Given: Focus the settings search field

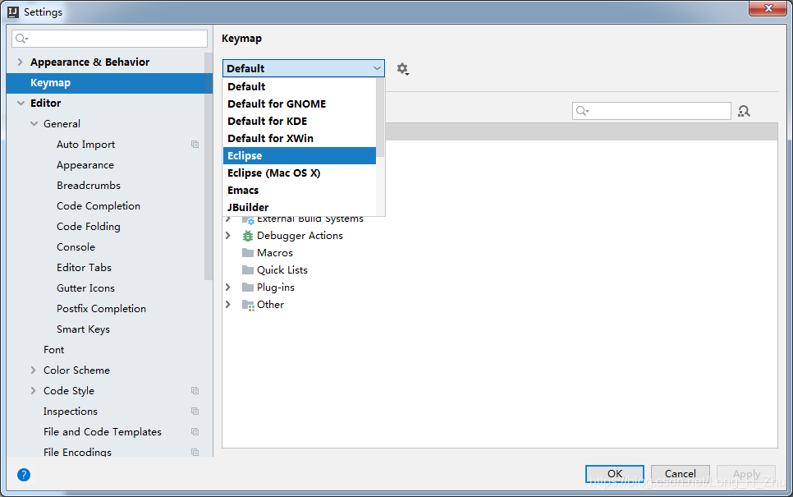Looking at the screenshot, I should (x=110, y=39).
